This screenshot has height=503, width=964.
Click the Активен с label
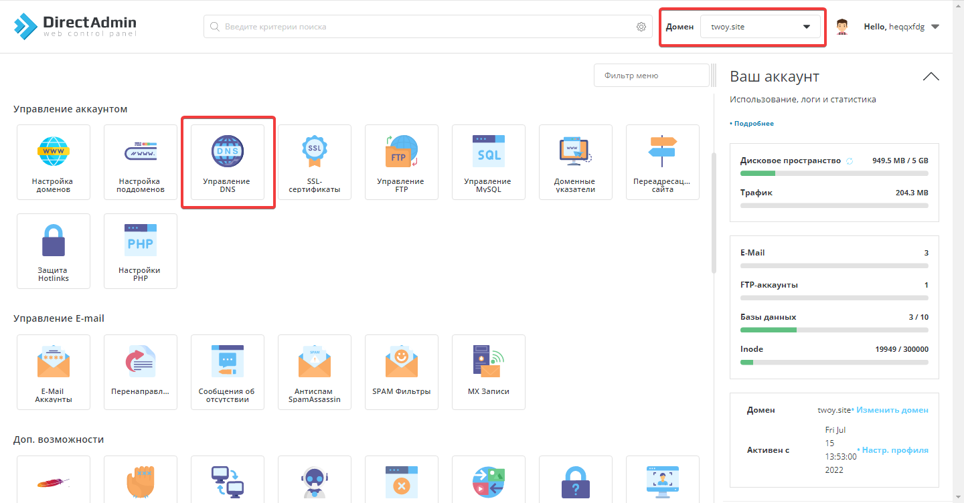(768, 450)
